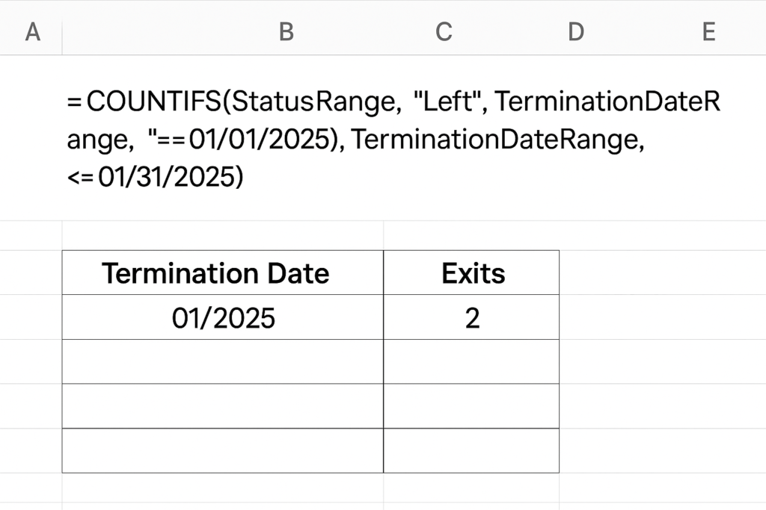This screenshot has height=510, width=766.
Task: Click the "<=01/31/2025)" formula line
Action: coord(155,176)
